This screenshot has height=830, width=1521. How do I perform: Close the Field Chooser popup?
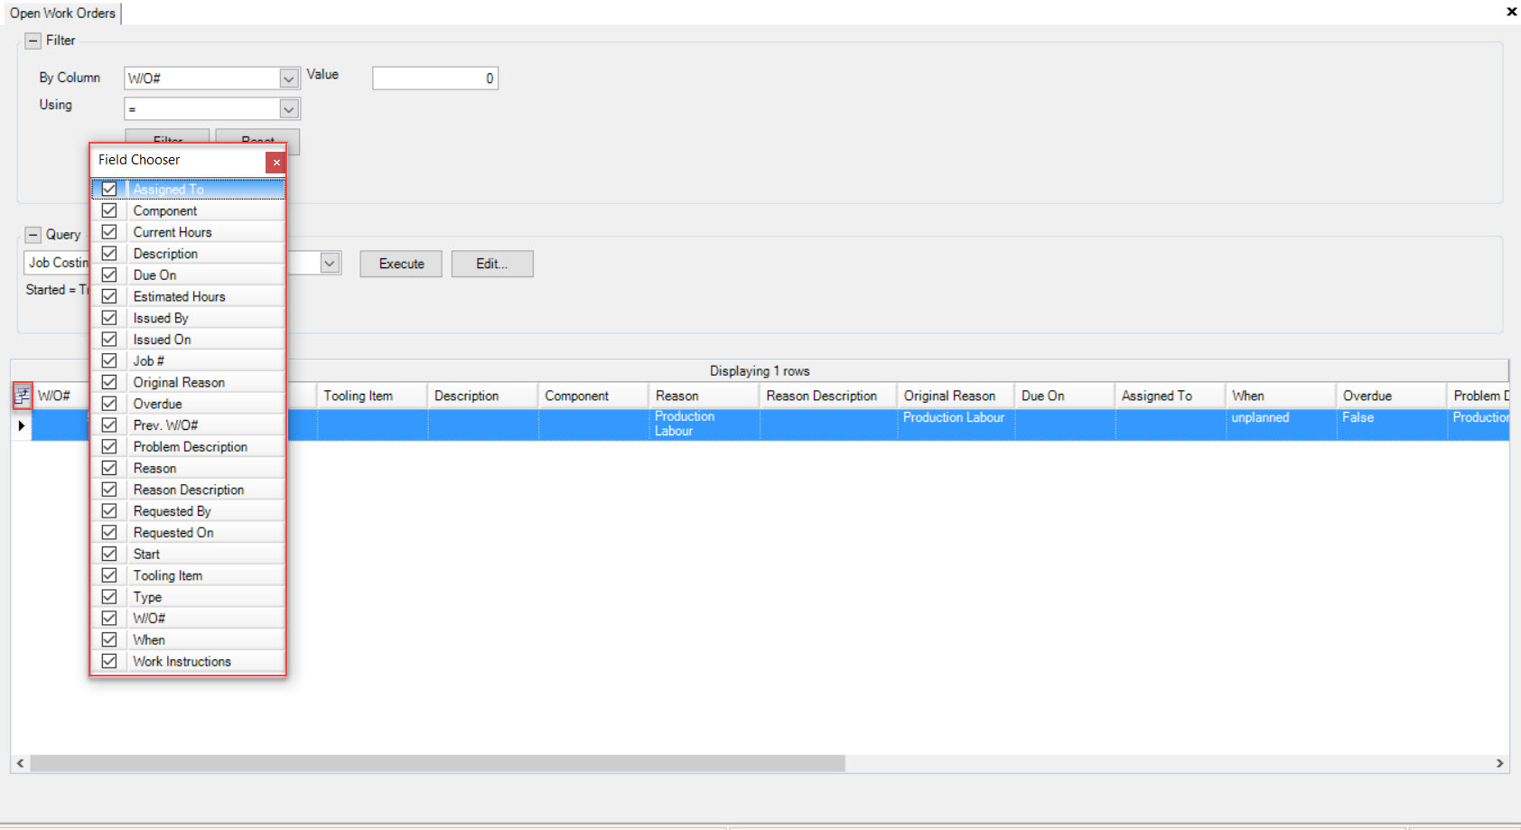tap(276, 162)
